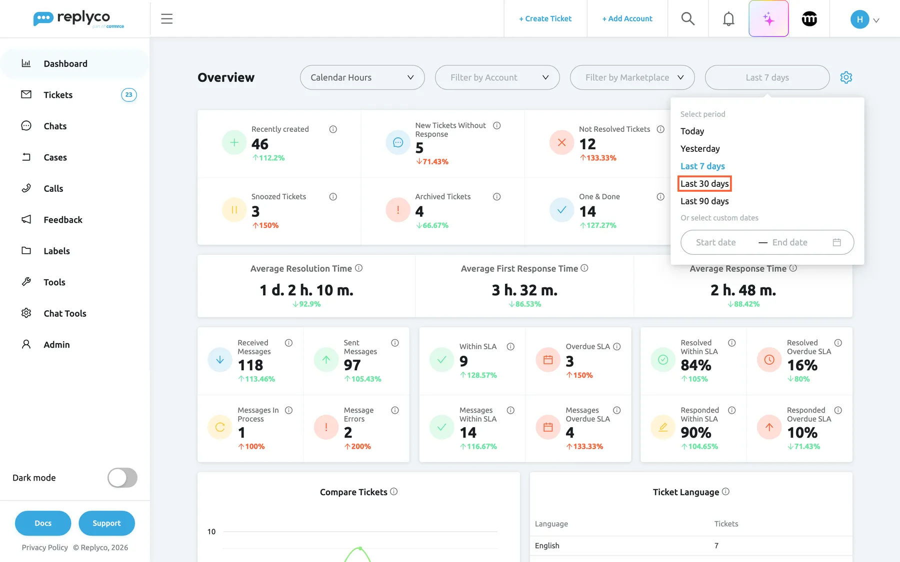Open Feedback in the sidebar

75,220
